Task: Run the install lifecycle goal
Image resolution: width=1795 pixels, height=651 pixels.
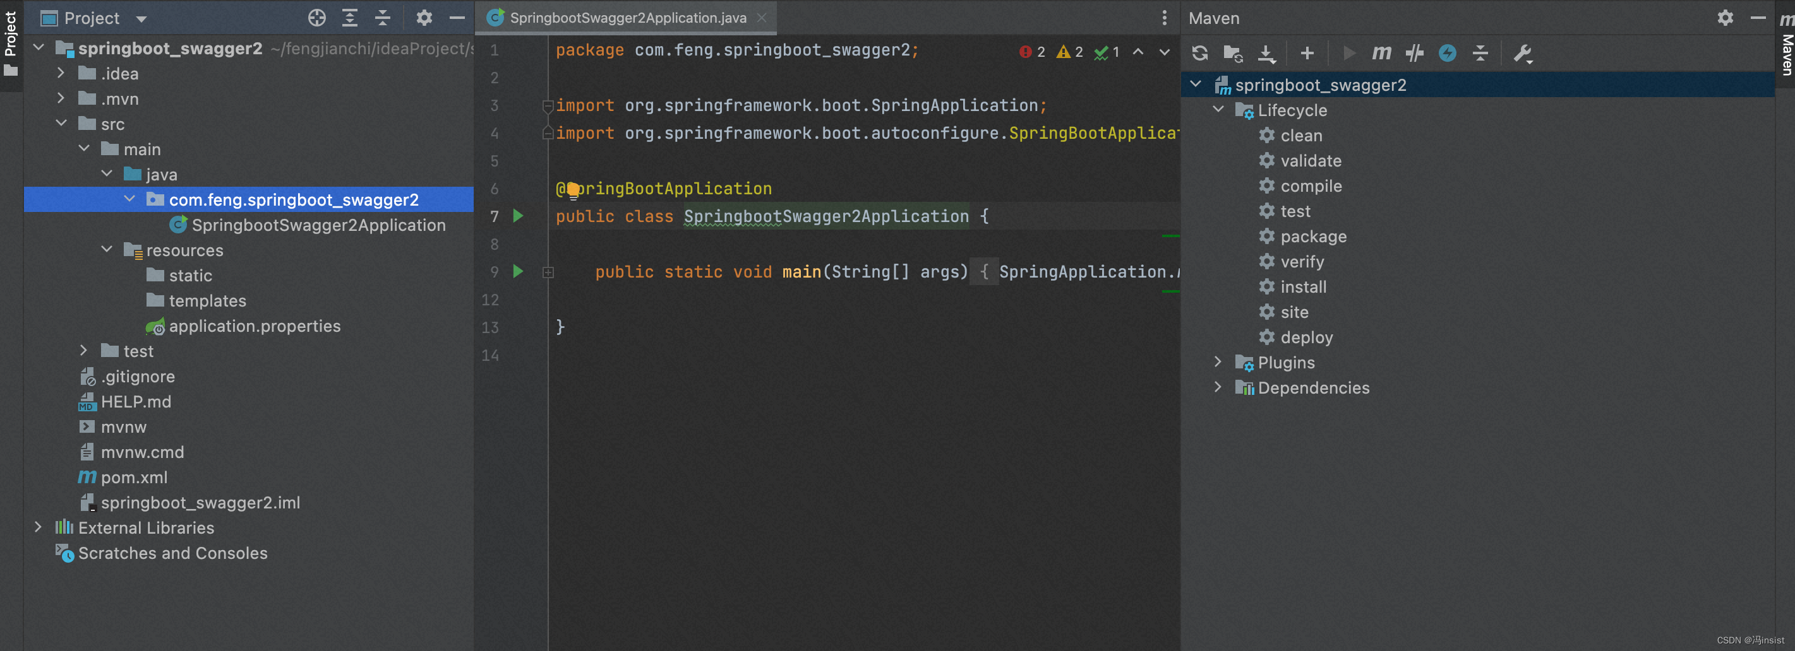Action: pos(1302,286)
